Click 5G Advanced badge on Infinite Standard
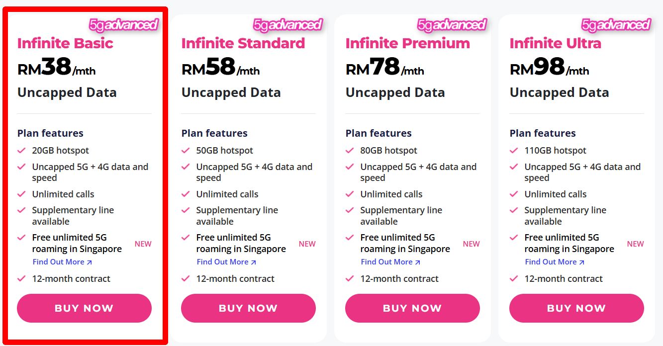This screenshot has width=663, height=346. tap(287, 25)
